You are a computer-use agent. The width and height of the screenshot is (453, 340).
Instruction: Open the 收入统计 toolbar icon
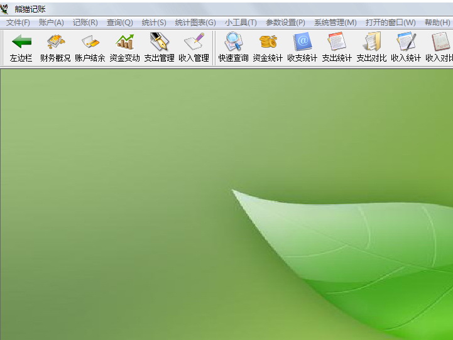406,43
